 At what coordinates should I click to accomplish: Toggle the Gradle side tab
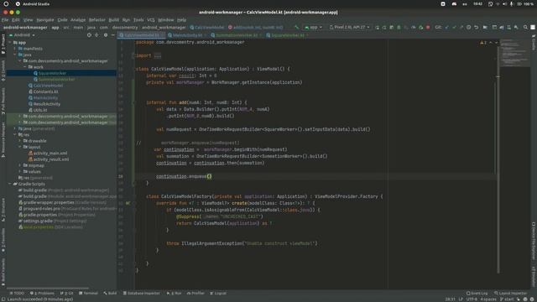534,42
